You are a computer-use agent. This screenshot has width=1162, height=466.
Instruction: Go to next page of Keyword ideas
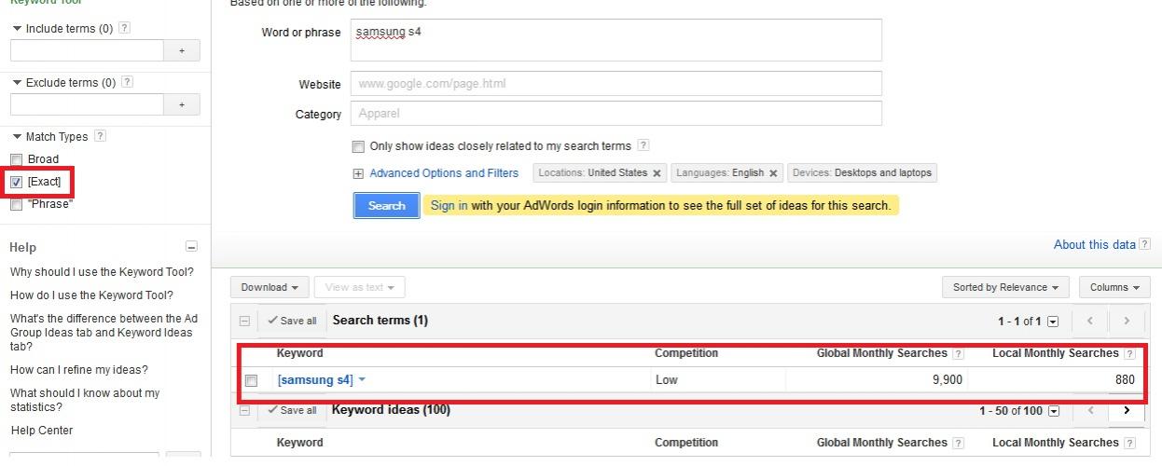[x=1126, y=410]
